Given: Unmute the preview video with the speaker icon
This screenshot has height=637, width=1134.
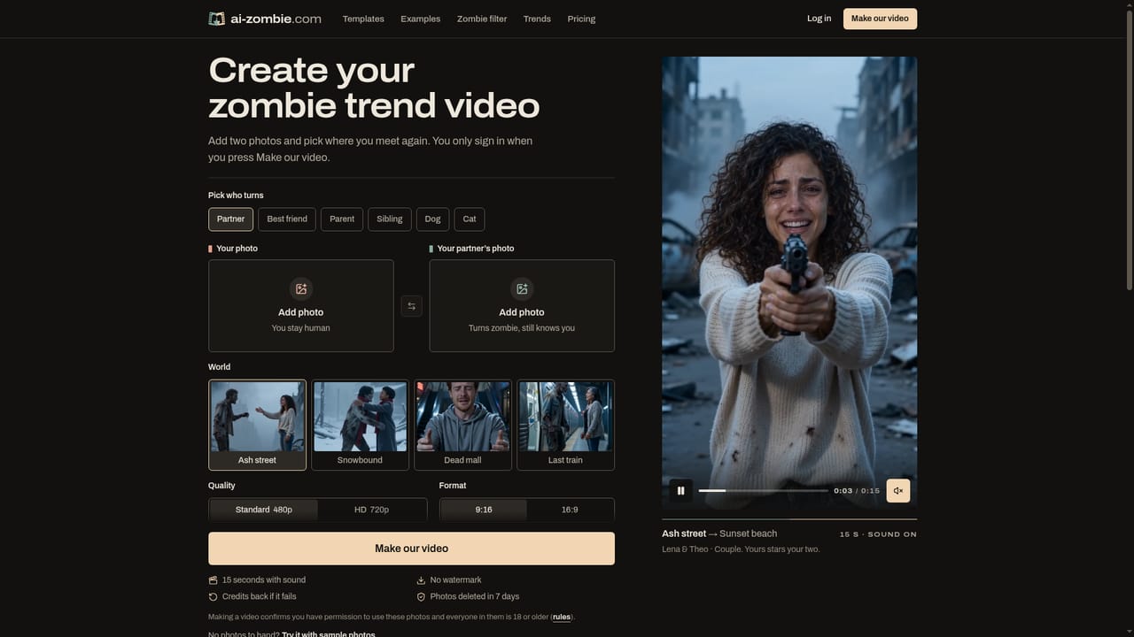Looking at the screenshot, I should pos(897,490).
